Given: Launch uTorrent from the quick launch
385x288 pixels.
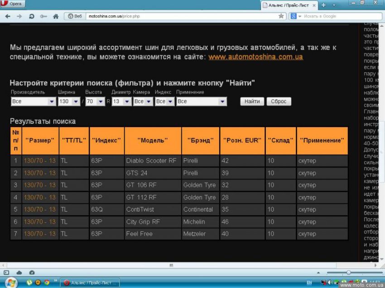Looking at the screenshot, I should [x=29, y=283].
